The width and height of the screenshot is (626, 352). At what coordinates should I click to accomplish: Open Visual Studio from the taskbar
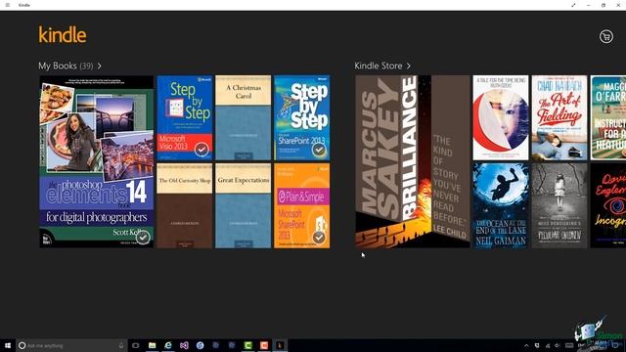(x=184, y=345)
